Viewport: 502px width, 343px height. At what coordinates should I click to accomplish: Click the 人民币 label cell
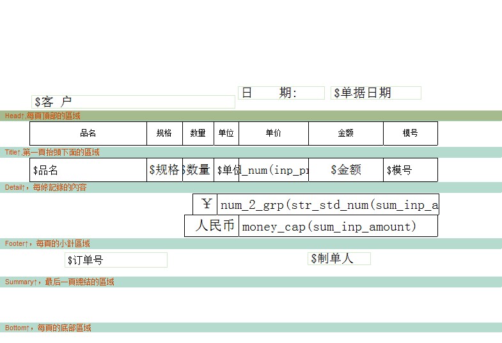click(212, 226)
